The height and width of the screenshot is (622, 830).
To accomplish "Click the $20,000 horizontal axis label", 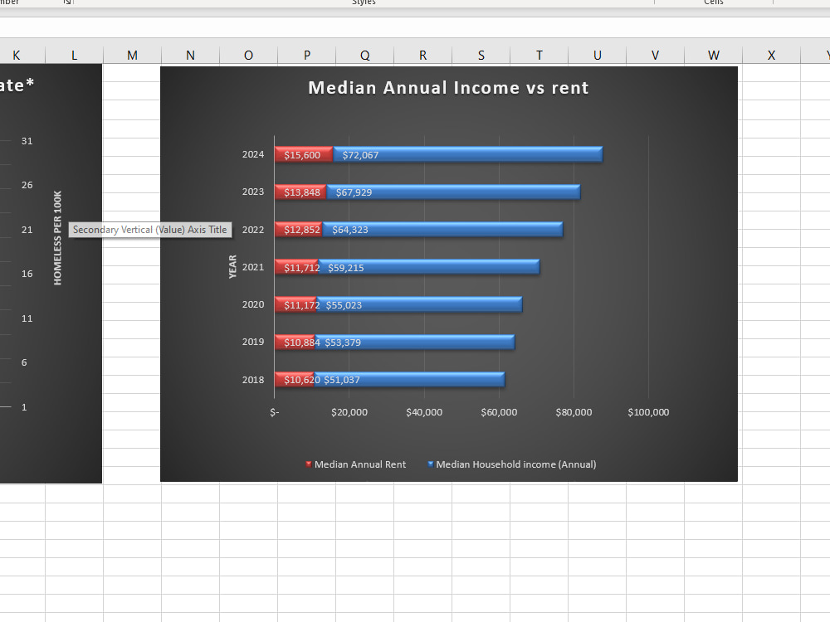I will pyautogui.click(x=349, y=412).
